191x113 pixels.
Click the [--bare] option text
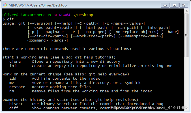(170, 32)
